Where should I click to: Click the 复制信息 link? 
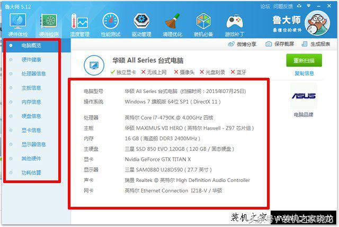click(304, 74)
